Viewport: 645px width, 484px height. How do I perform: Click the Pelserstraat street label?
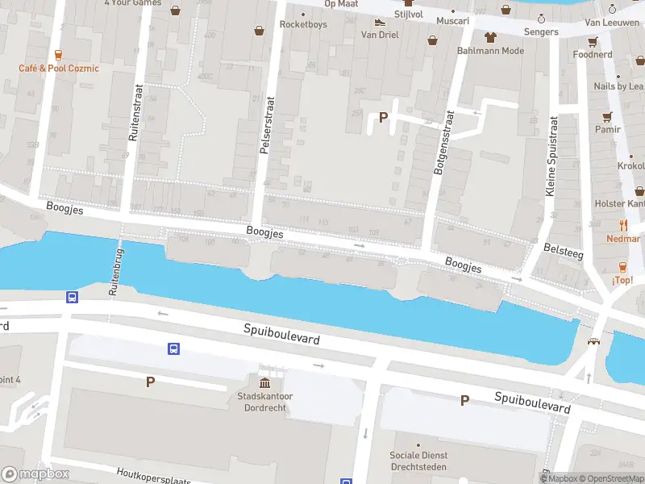(x=267, y=125)
